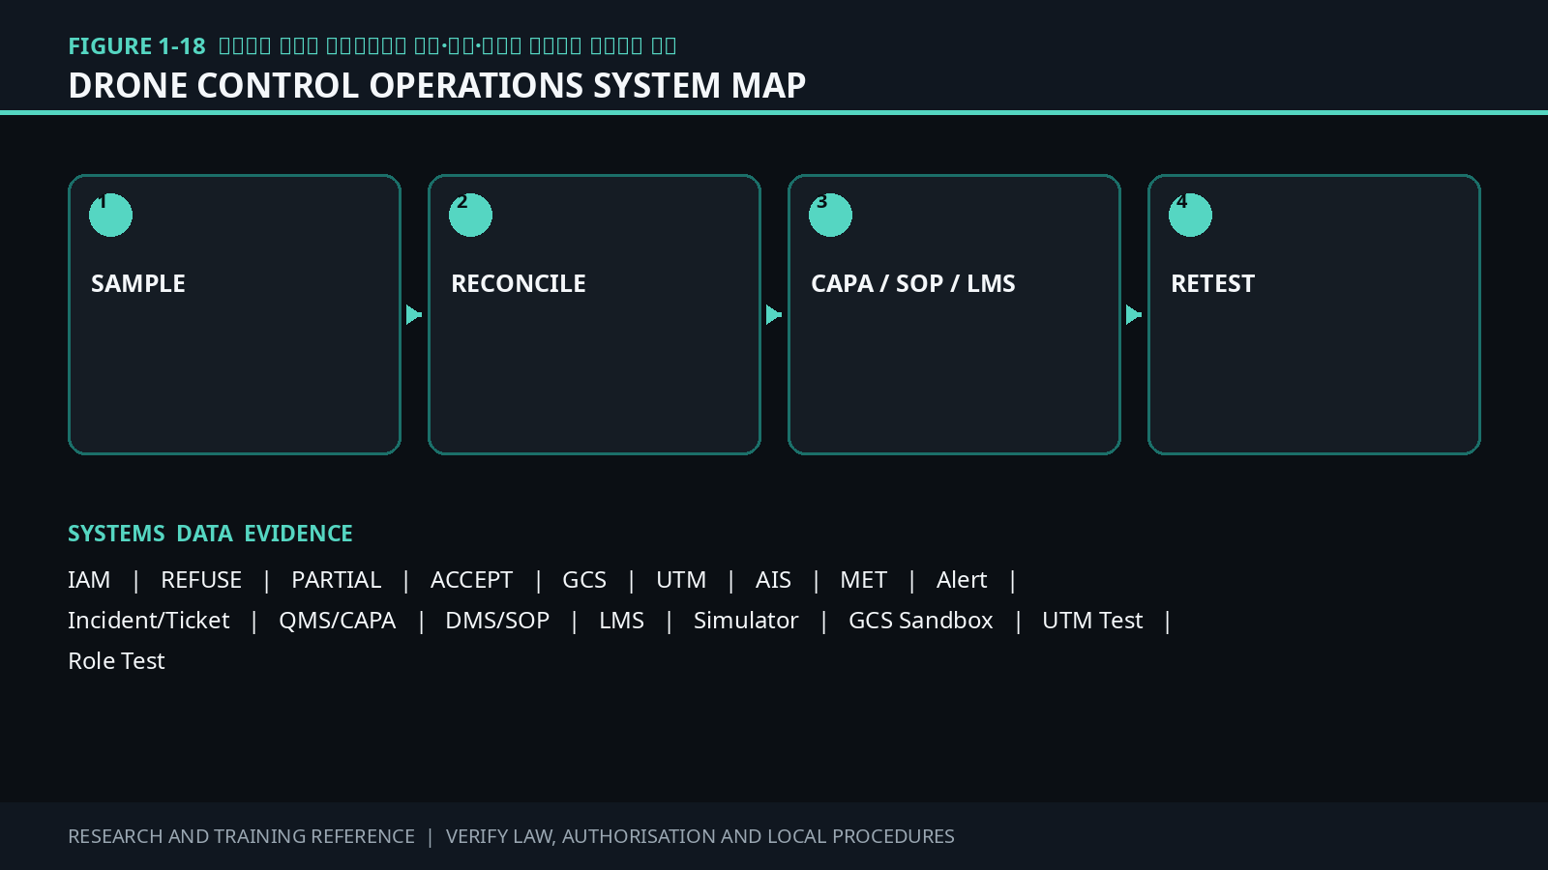Select the step 4 badge on the RETEST card
The width and height of the screenshot is (1548, 870).
click(1190, 215)
